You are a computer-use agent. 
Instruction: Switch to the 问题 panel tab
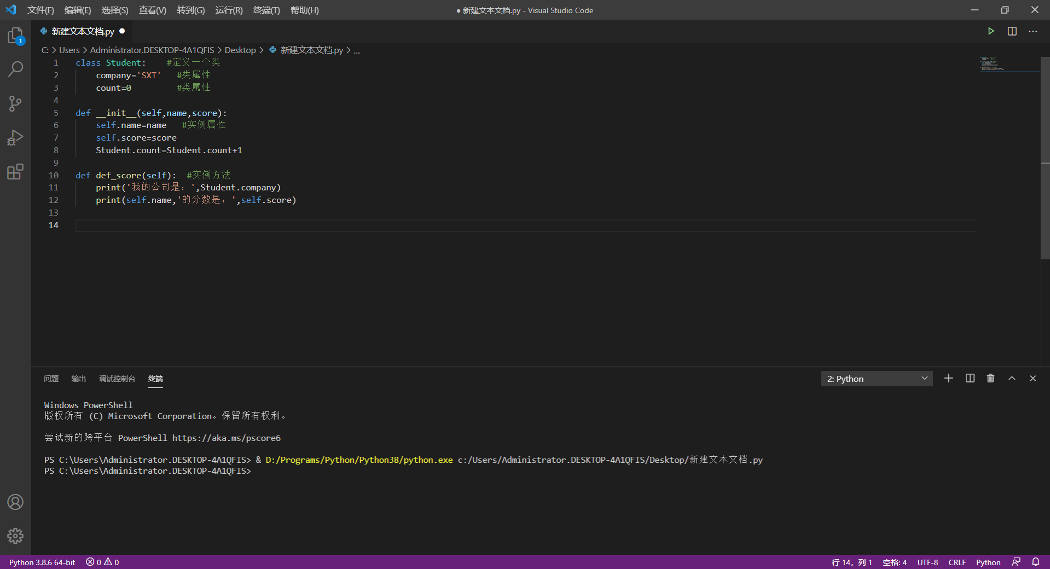click(51, 379)
